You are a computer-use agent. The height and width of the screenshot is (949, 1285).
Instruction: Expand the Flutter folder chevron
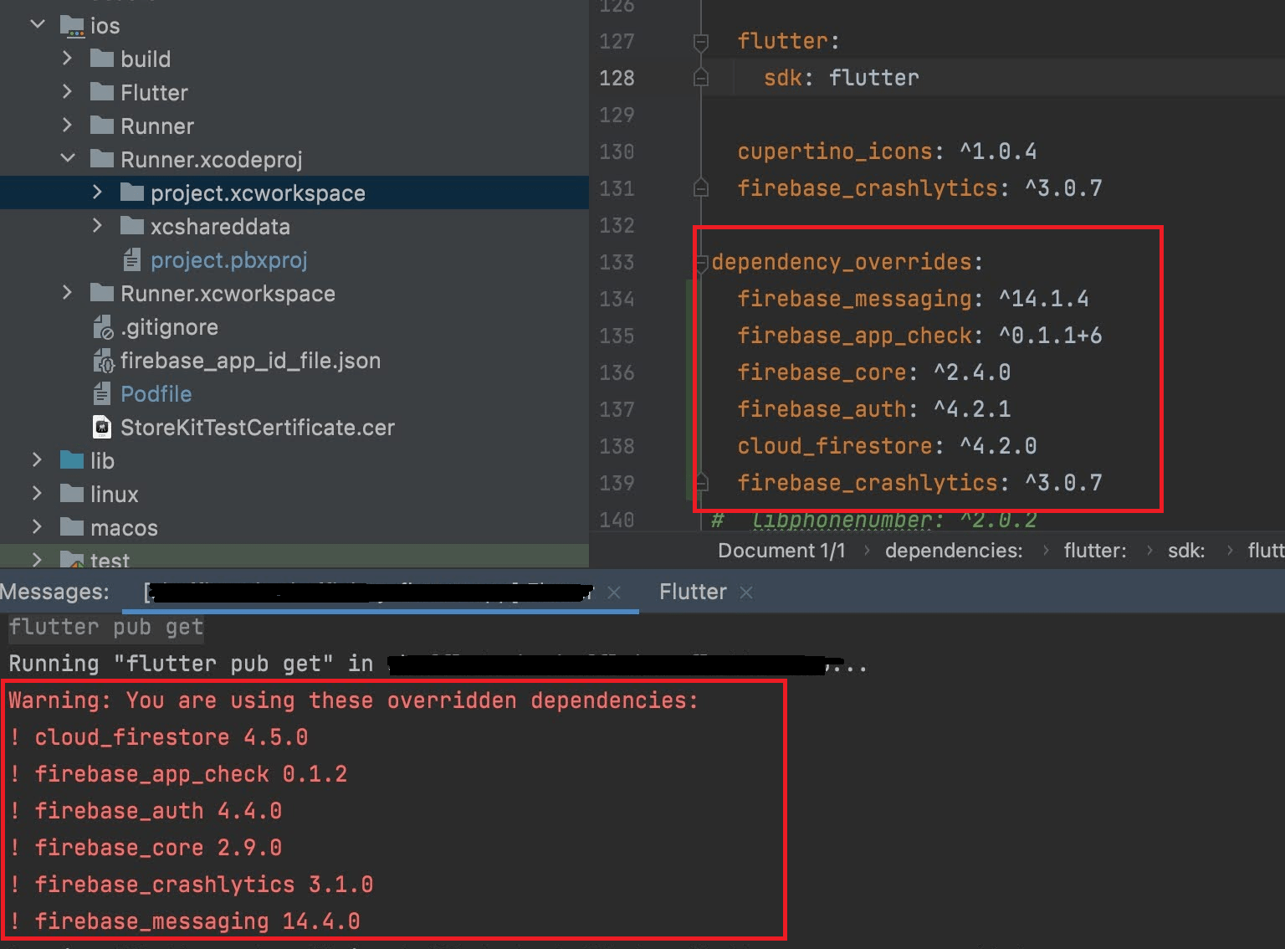coord(68,91)
